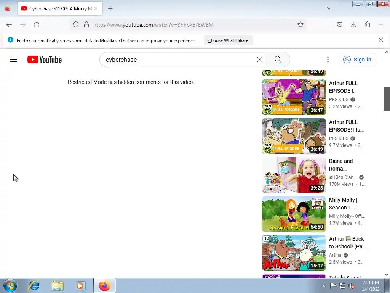Open Windows Explorer from taskbar
Image resolution: width=390 pixels, height=293 pixels.
pos(58,285)
